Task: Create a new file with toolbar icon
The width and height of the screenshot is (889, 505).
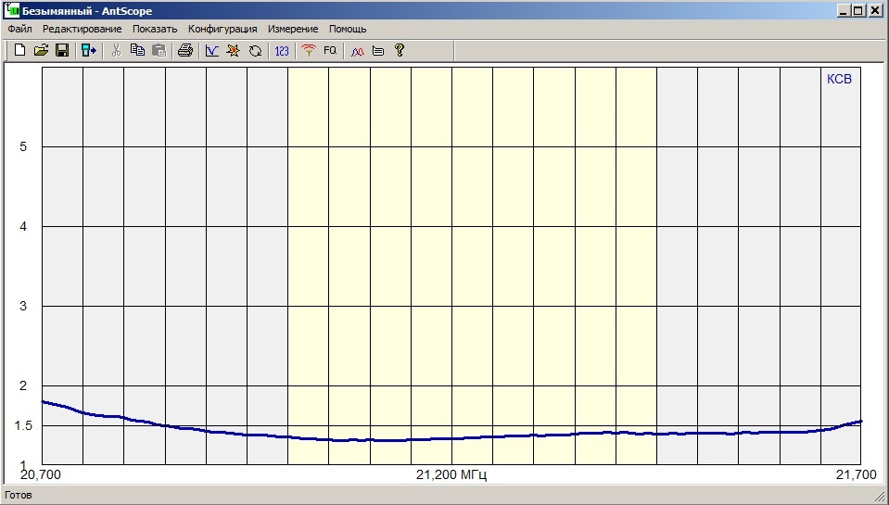Action: click(x=19, y=50)
